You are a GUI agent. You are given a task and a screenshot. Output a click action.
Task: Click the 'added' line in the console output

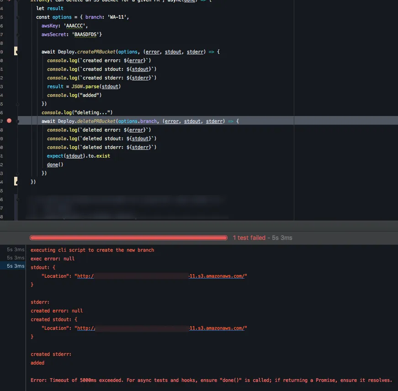[37, 363]
